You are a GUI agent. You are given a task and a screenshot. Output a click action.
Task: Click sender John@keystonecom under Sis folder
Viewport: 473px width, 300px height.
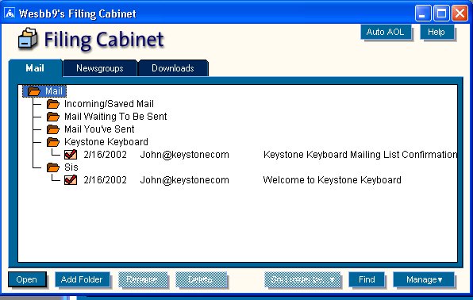(185, 180)
